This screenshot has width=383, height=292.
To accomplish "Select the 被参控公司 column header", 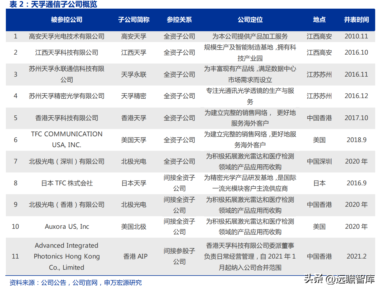I will (x=67, y=20).
